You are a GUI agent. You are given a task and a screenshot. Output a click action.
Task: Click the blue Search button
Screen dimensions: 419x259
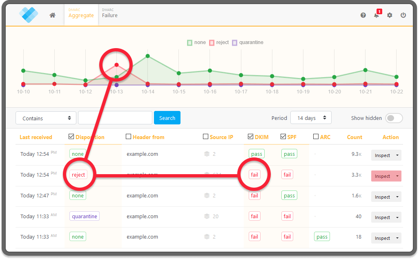167,118
